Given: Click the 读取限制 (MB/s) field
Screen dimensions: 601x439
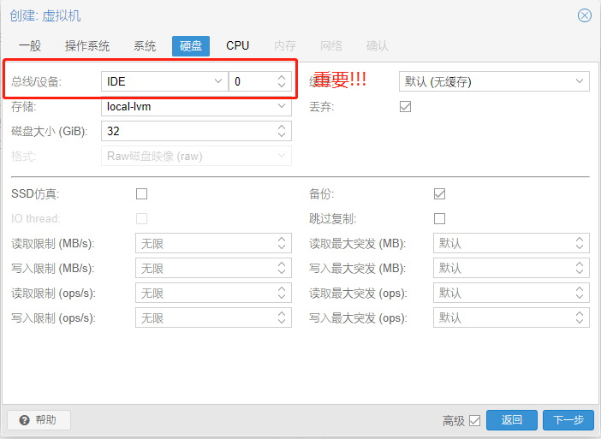Looking at the screenshot, I should pos(213,243).
